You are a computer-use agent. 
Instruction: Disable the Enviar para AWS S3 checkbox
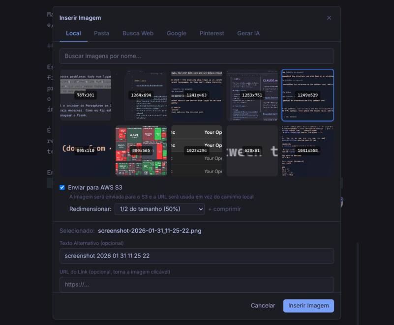[x=61, y=187]
